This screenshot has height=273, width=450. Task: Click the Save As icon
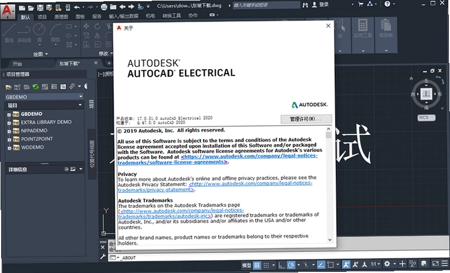coord(49,7)
